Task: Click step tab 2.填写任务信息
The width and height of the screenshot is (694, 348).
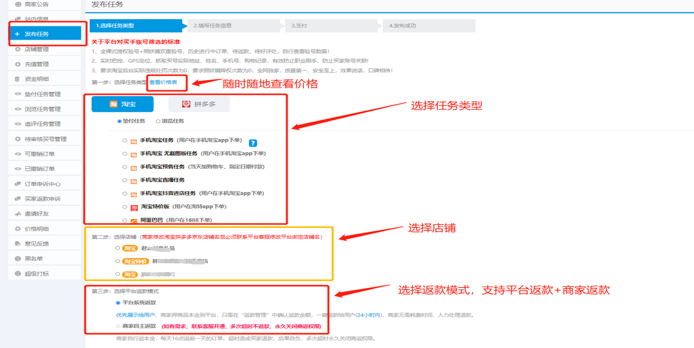Action: pyautogui.click(x=234, y=26)
